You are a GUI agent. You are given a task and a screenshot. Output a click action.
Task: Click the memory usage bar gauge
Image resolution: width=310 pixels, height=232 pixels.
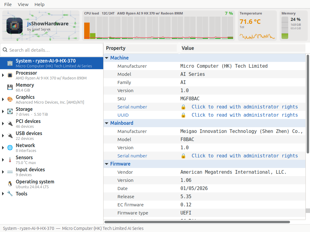click(x=285, y=27)
